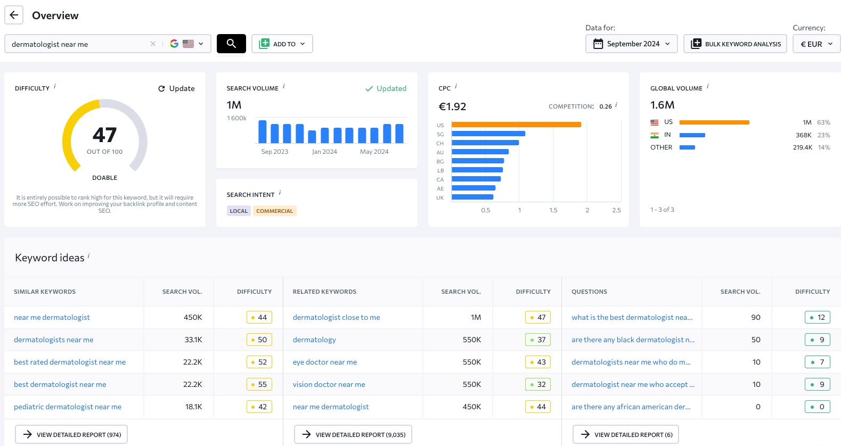Click the info icon beside CPC
This screenshot has height=446, width=841.
point(456,86)
